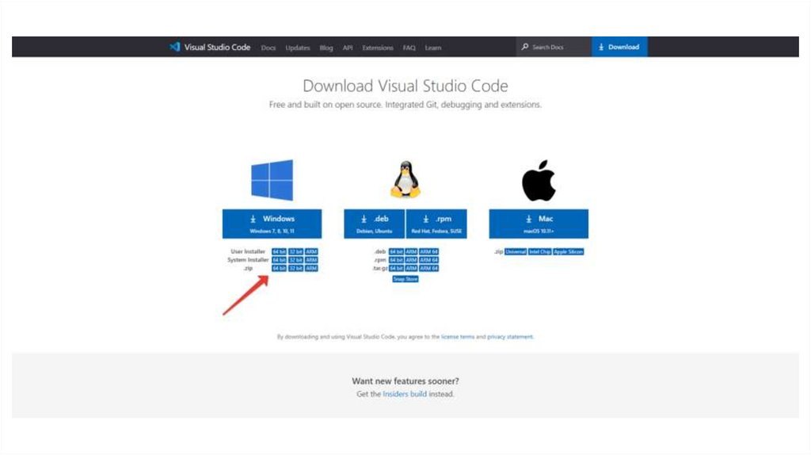The width and height of the screenshot is (811, 455).
Task: Download Linux .deb ARM
Action: (411, 251)
